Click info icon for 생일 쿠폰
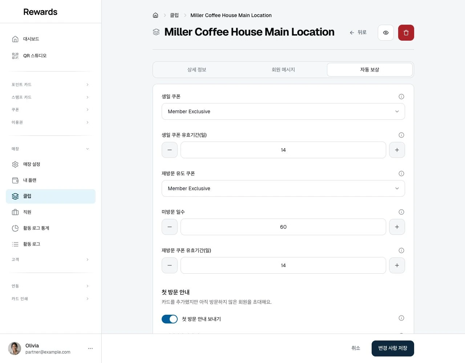465x363 pixels. (401, 97)
